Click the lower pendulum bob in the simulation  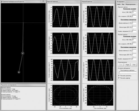pyautogui.click(x=19, y=72)
